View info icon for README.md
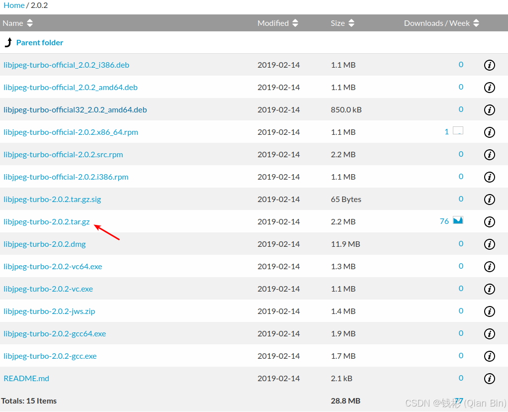The image size is (508, 412). 489,378
